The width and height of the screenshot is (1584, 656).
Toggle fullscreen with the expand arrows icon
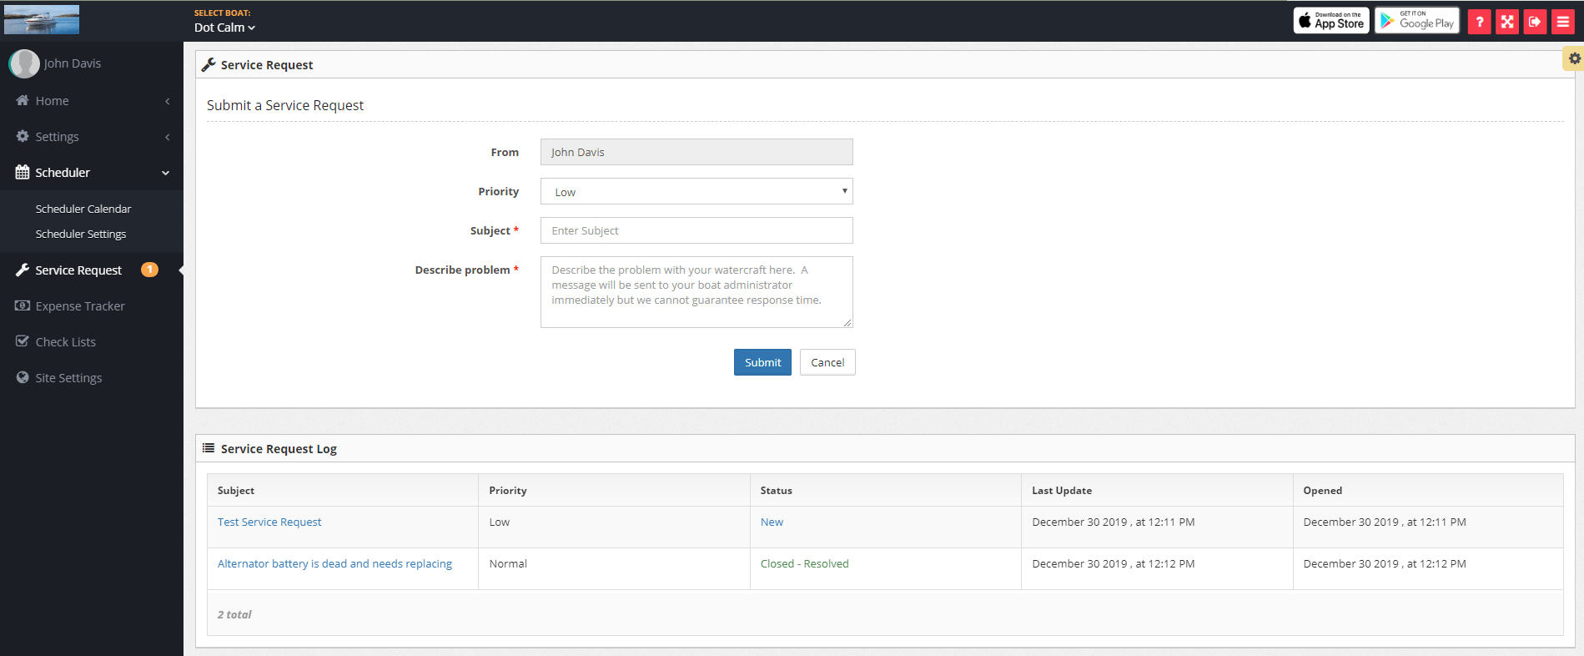coord(1506,22)
